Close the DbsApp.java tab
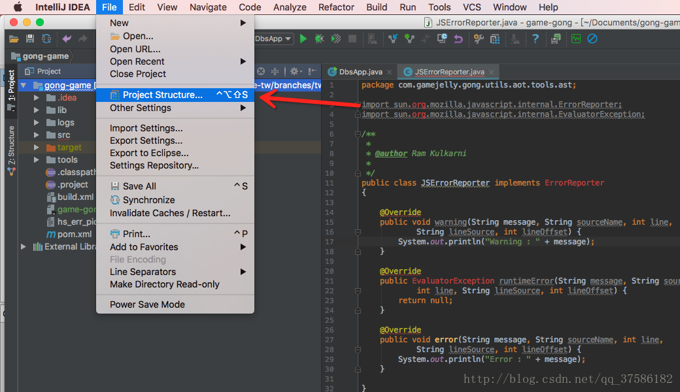The height and width of the screenshot is (392, 680). pyautogui.click(x=390, y=73)
